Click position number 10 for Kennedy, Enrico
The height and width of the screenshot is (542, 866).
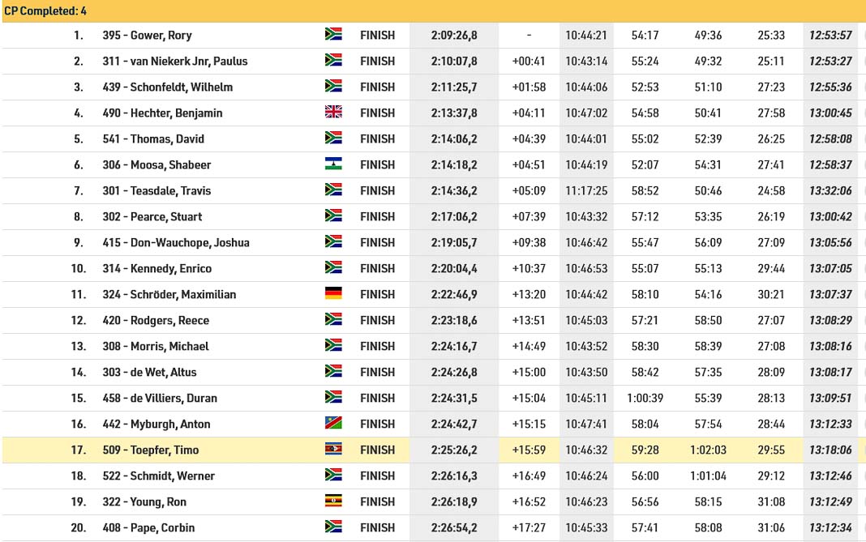point(79,269)
